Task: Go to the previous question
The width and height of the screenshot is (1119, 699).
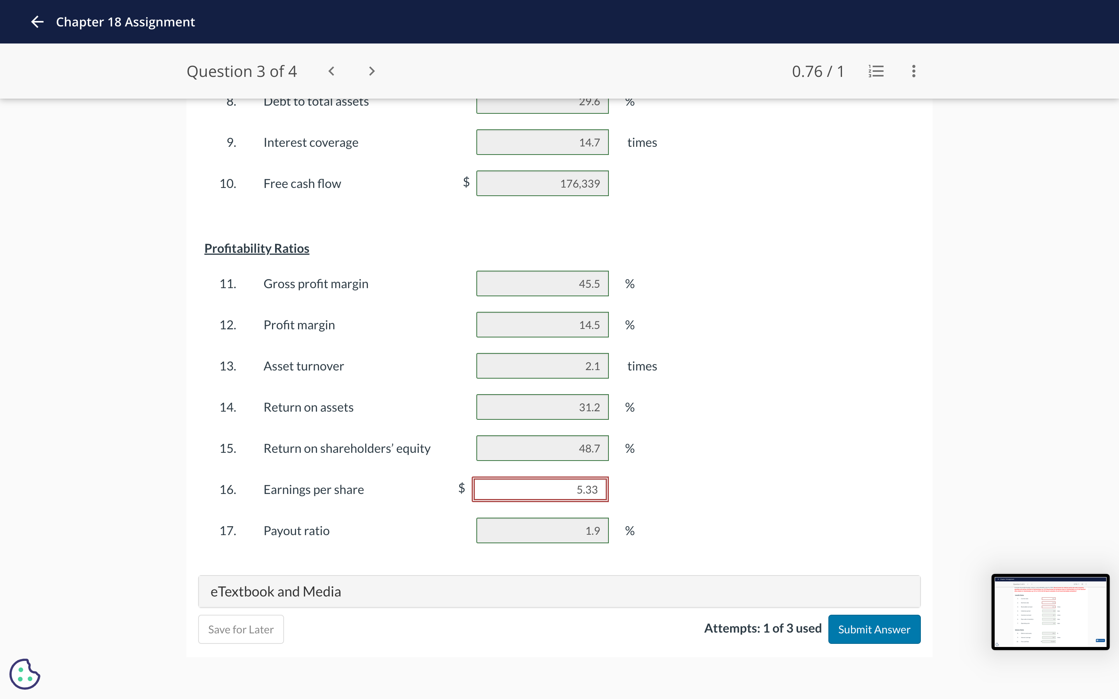Action: [x=331, y=71]
